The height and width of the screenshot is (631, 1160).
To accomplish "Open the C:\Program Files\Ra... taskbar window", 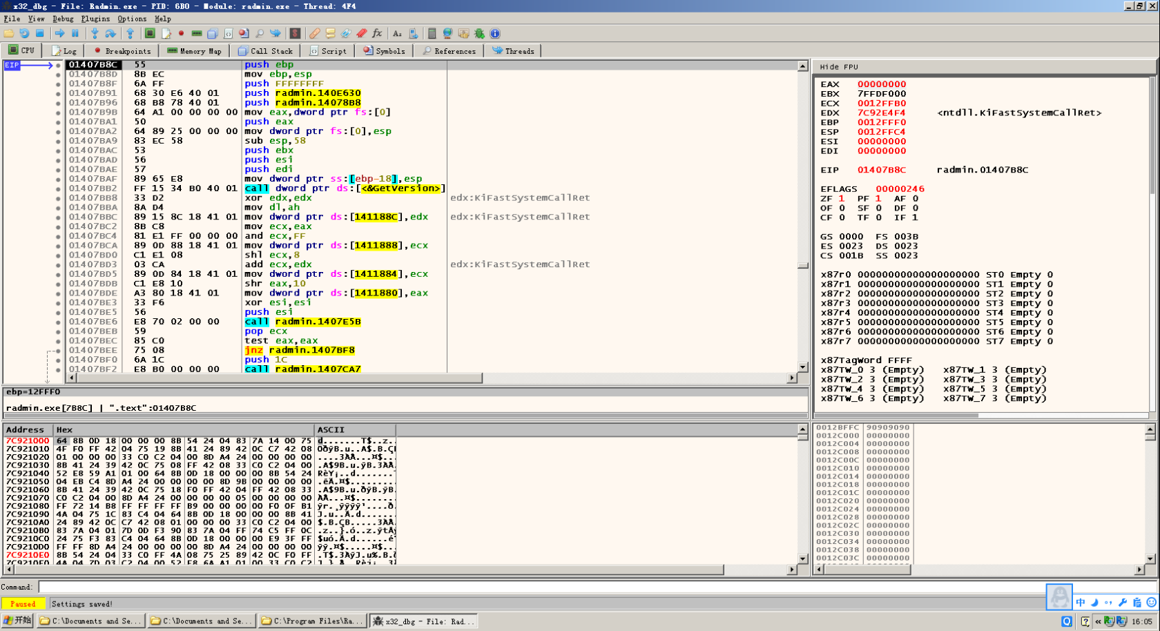I will 313,621.
